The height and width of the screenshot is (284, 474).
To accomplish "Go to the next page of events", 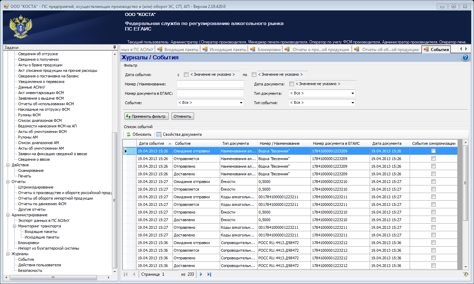I will click(201, 274).
